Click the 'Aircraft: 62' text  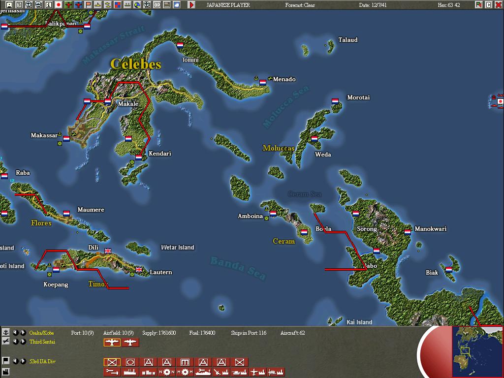(292, 333)
